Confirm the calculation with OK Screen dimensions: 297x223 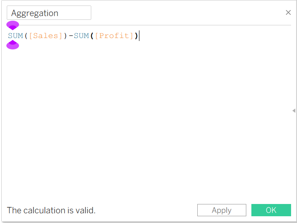tap(271, 210)
